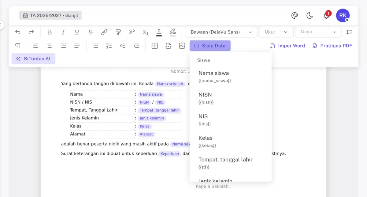Align text to the right
Image resolution: width=367 pixels, height=197 pixels.
tap(63, 46)
